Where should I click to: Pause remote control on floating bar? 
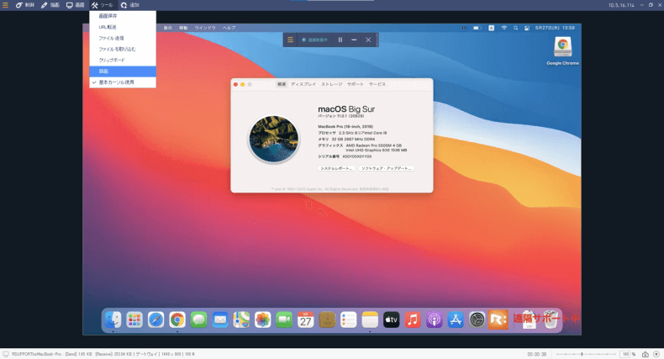(x=340, y=40)
